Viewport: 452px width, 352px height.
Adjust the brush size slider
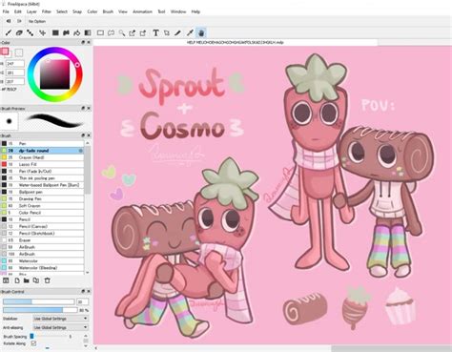coord(39,301)
